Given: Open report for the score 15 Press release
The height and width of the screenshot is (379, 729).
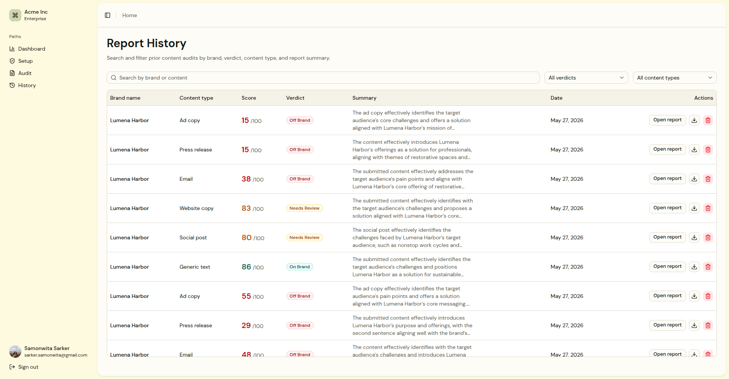Looking at the screenshot, I should pos(667,150).
